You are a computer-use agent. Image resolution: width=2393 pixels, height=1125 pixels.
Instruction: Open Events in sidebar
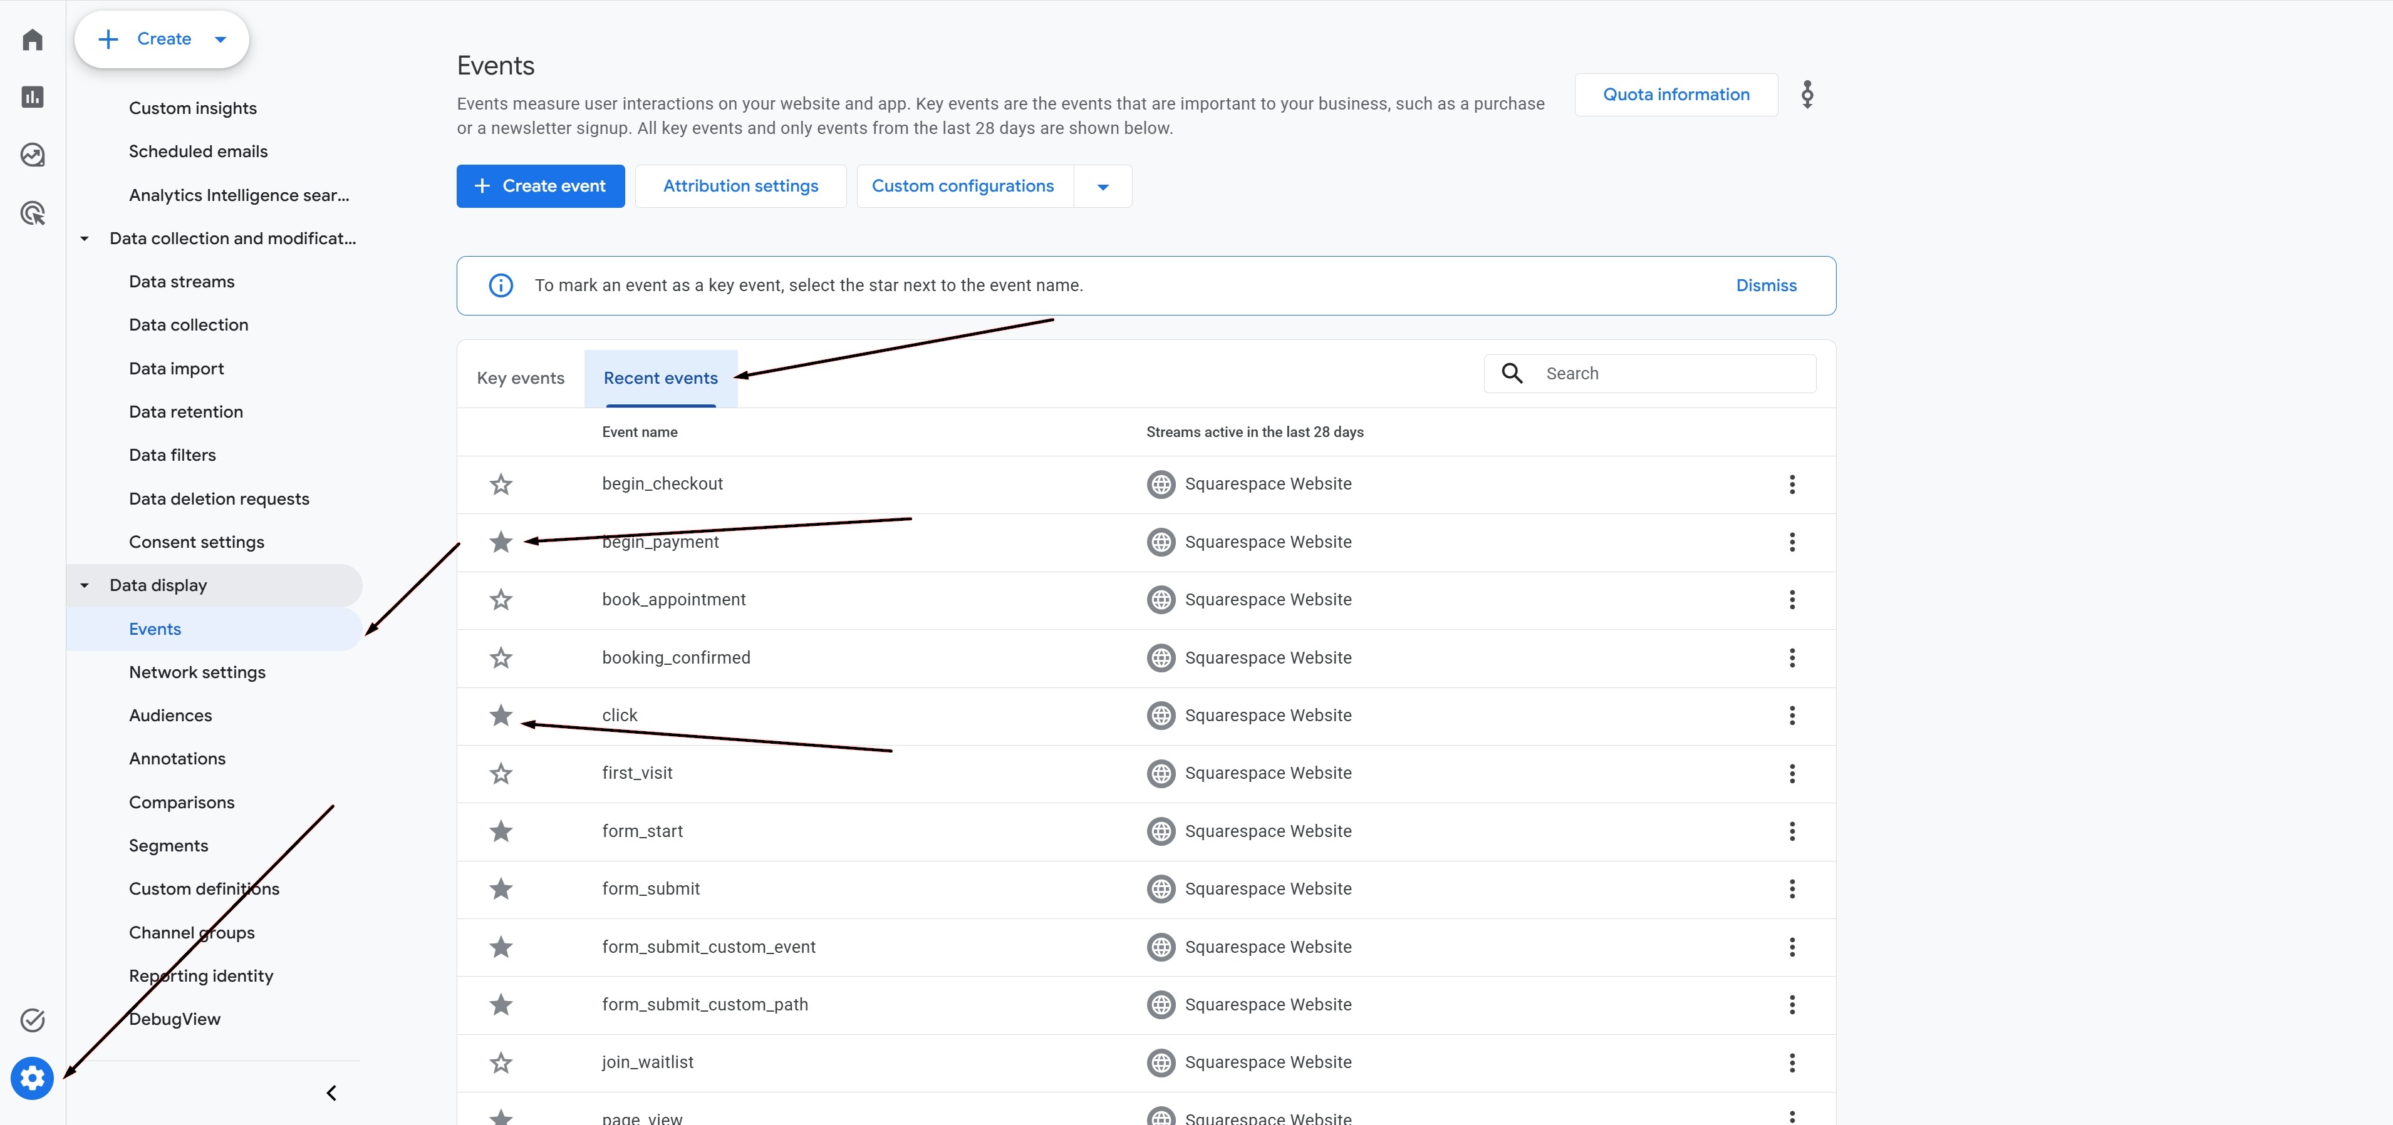click(214, 629)
